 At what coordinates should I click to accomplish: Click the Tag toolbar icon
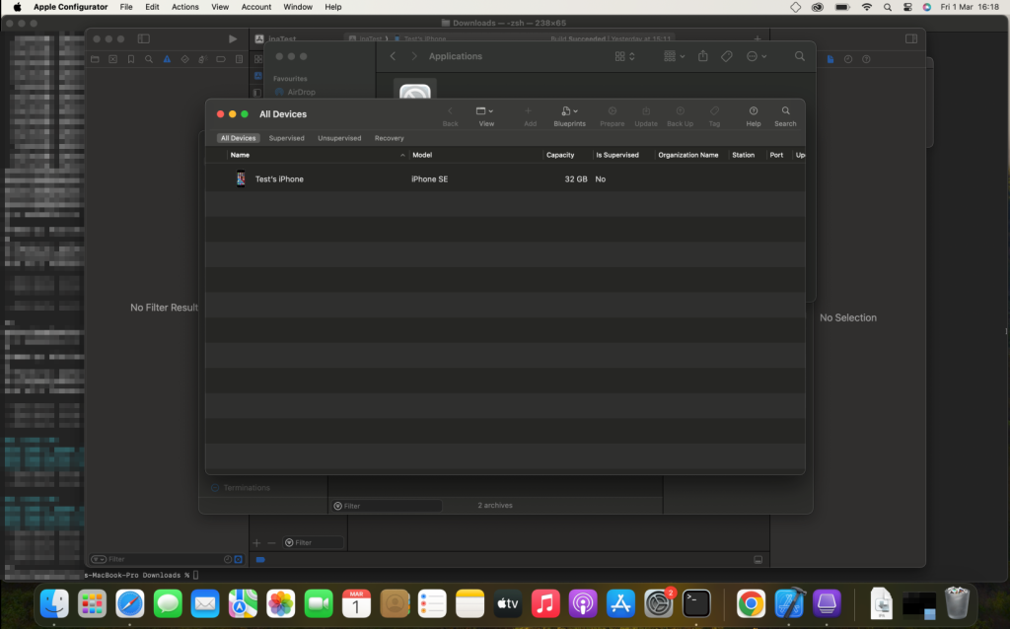pyautogui.click(x=714, y=111)
